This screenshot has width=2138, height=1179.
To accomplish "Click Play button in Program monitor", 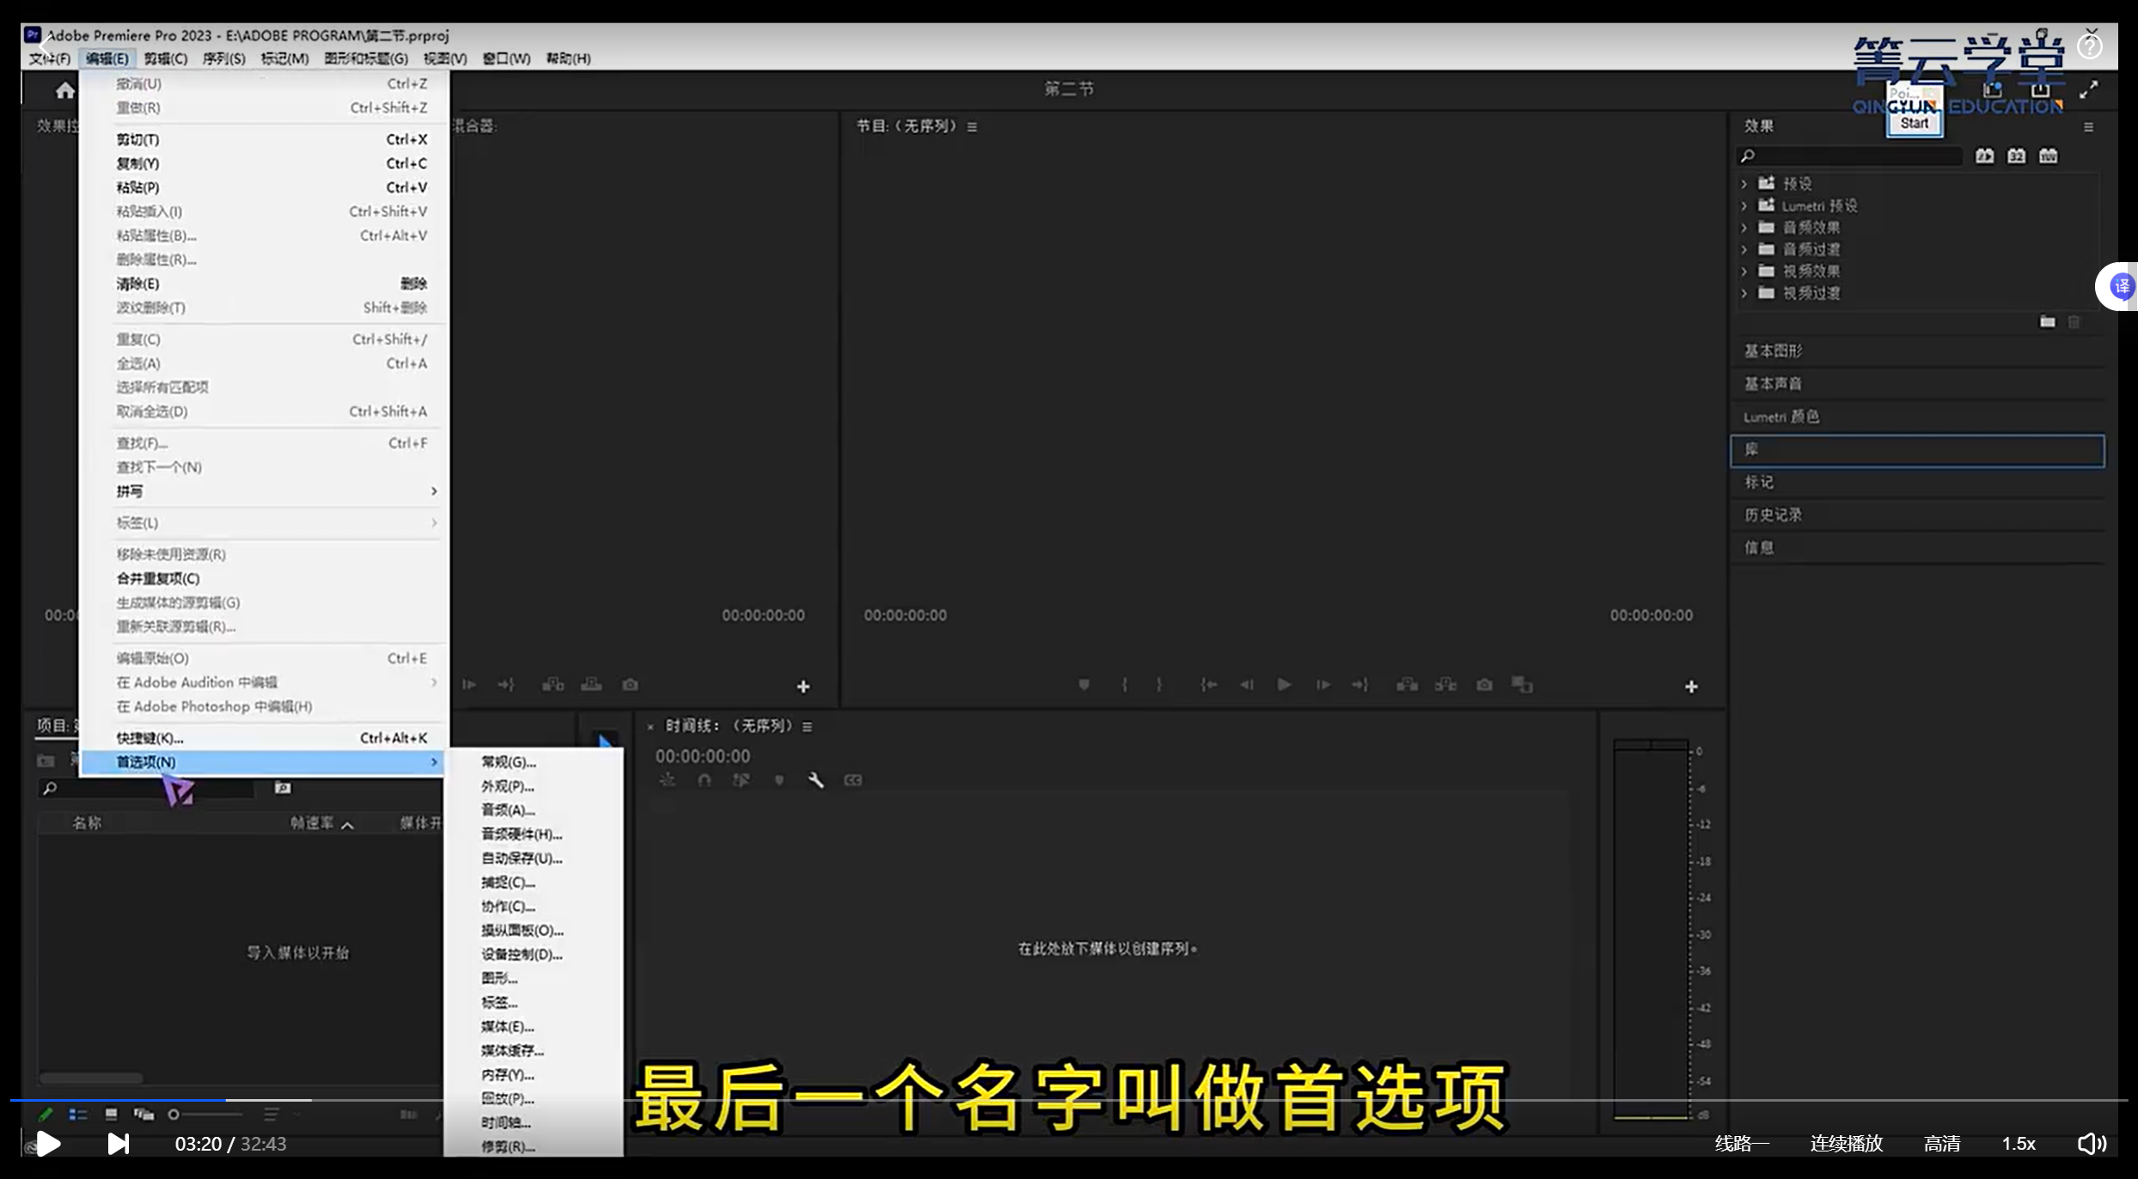I will pos(1284,685).
